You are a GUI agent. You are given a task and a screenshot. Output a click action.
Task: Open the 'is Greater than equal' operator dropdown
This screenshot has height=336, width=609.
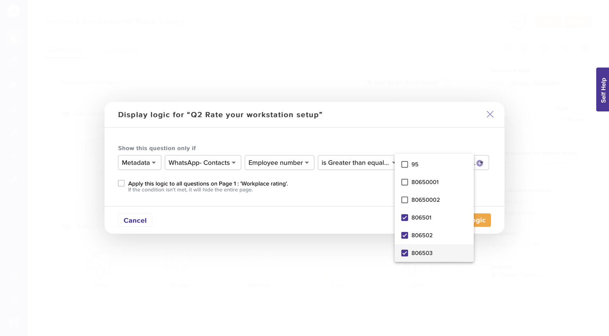coord(356,163)
